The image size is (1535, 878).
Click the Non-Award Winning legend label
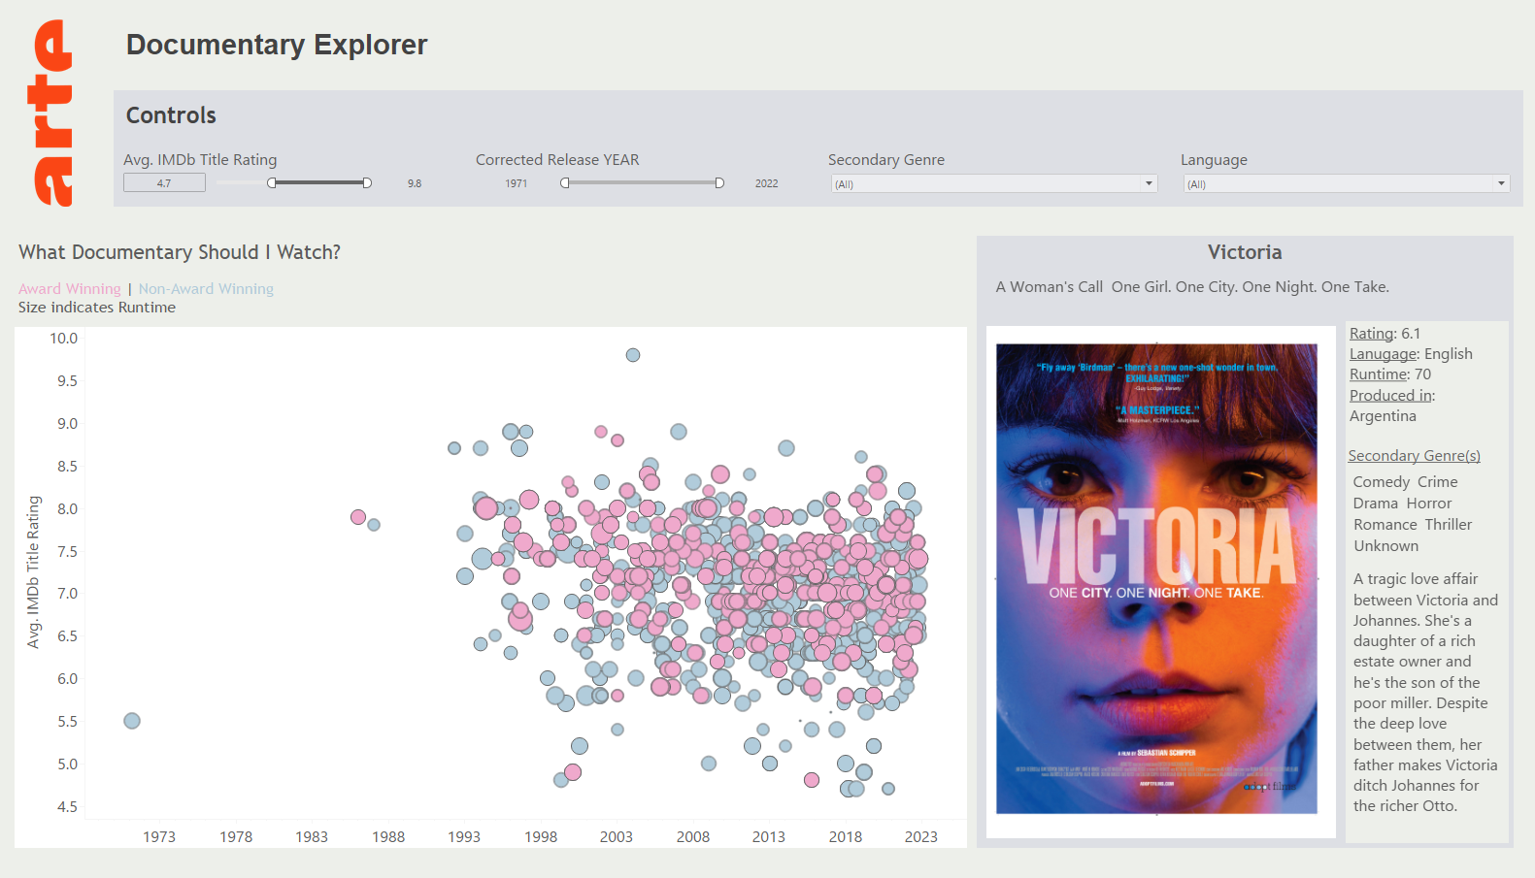click(x=206, y=288)
